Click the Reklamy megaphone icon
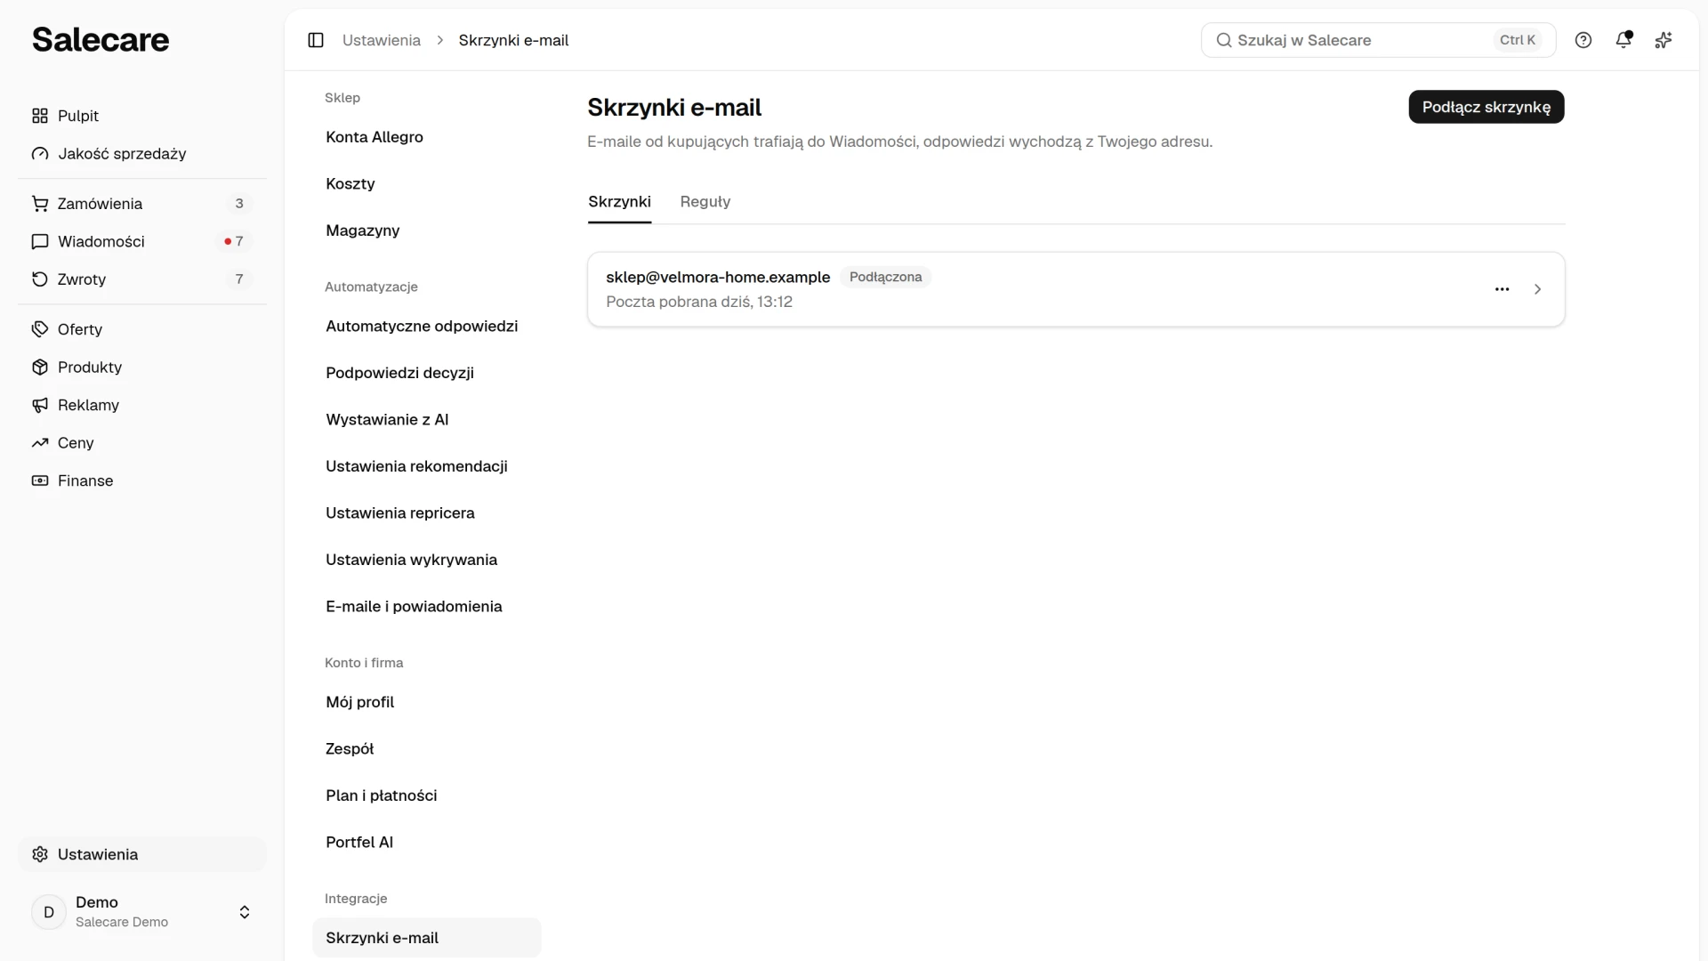Screen dimensions: 1708x961 pyautogui.click(x=40, y=405)
